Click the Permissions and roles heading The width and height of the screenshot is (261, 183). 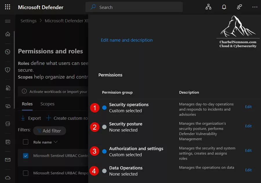(50, 51)
